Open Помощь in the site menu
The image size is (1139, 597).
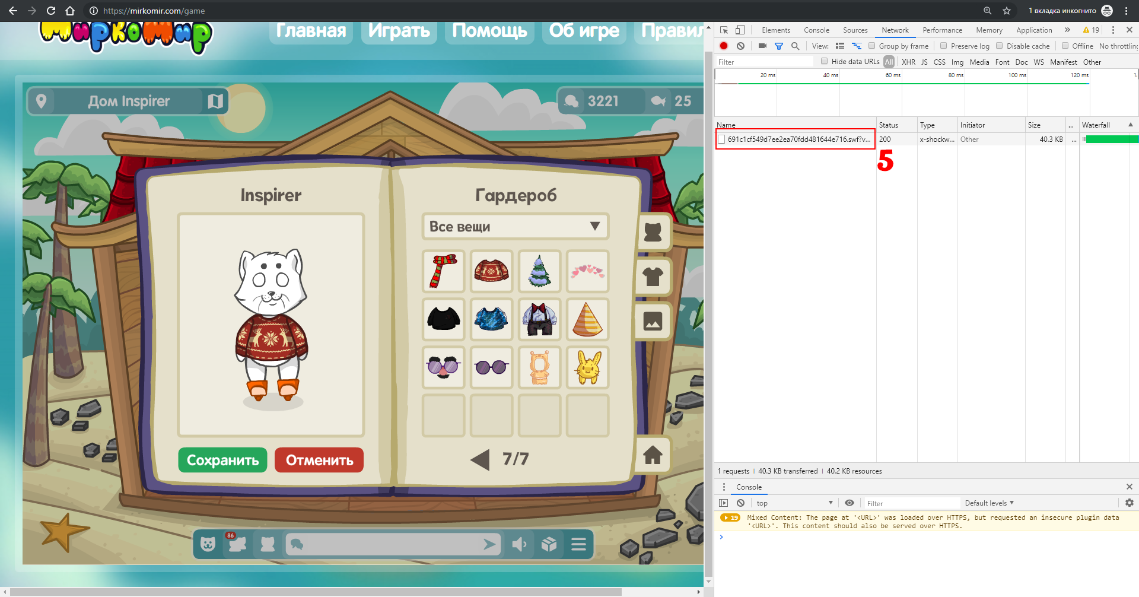coord(489,31)
